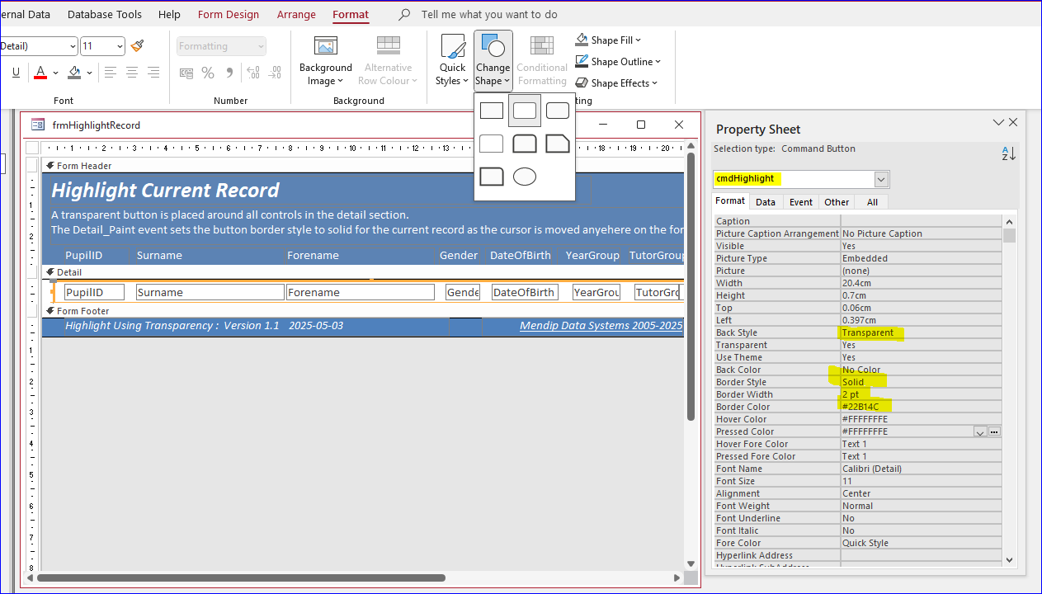This screenshot has width=1042, height=594.
Task: Show the All properties tab
Action: [872, 201]
